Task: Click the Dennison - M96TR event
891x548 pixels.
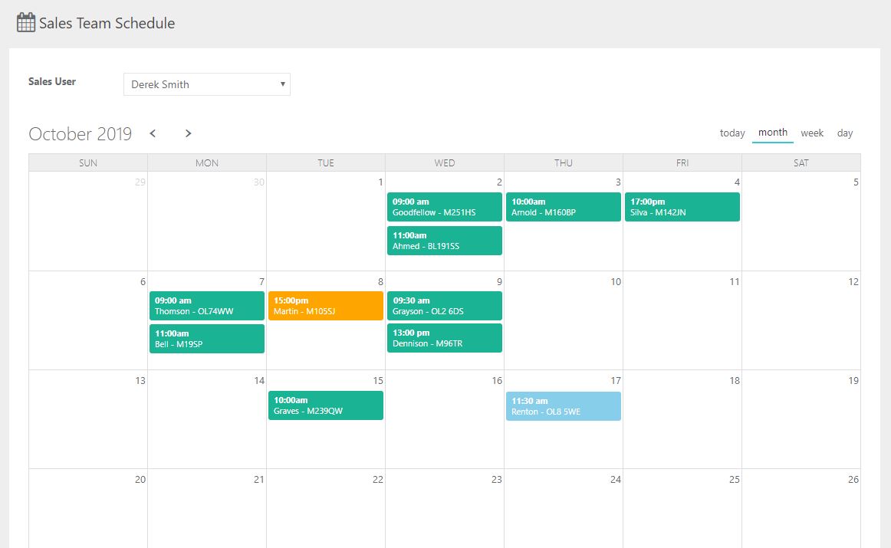Action: tap(445, 338)
